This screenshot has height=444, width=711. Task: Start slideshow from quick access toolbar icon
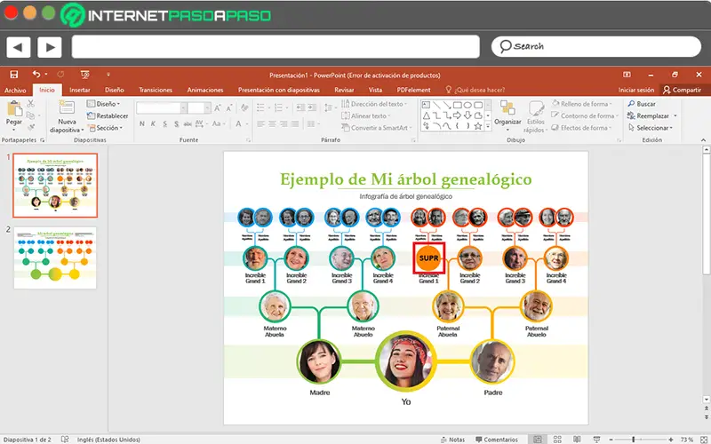click(x=84, y=75)
